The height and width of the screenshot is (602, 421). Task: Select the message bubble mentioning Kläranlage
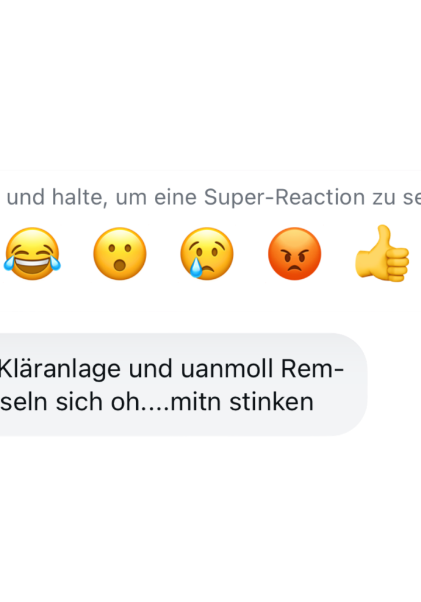pos(184,385)
